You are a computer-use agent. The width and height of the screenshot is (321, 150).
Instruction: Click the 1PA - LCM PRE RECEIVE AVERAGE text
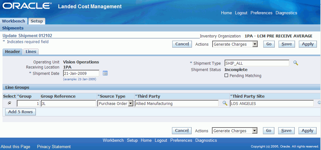click(x=278, y=36)
